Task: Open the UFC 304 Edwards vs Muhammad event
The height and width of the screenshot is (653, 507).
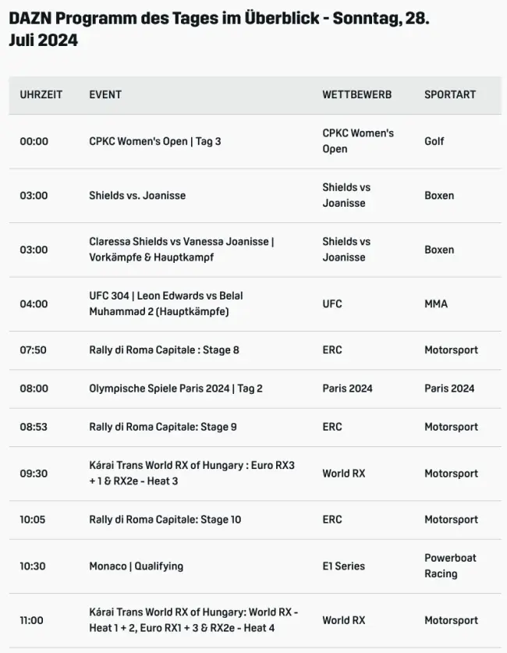Action: (x=165, y=303)
